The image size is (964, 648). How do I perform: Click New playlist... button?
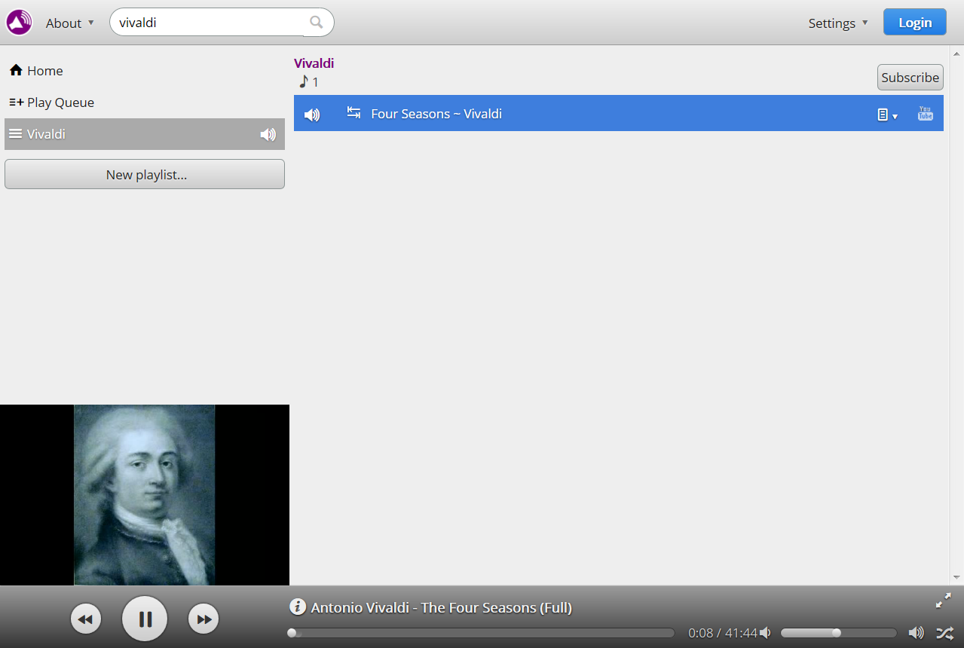(x=145, y=174)
